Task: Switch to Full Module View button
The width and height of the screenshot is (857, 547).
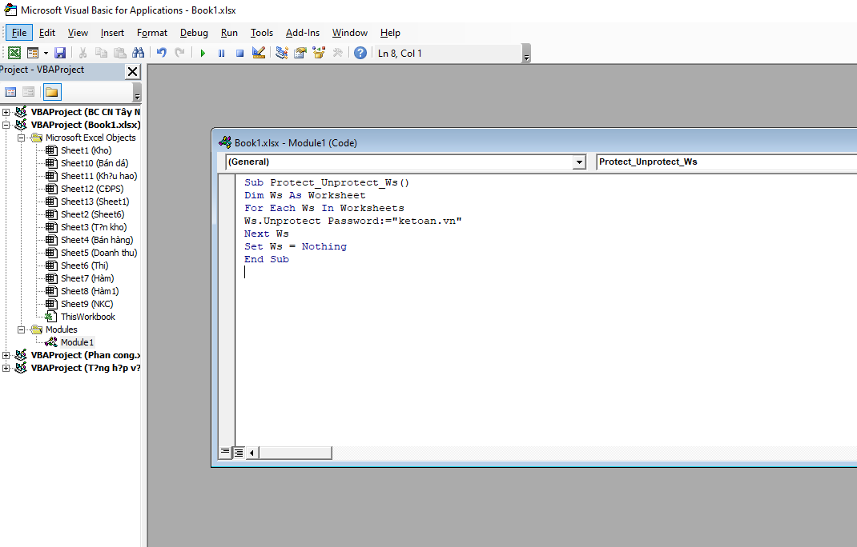Action: click(x=239, y=453)
